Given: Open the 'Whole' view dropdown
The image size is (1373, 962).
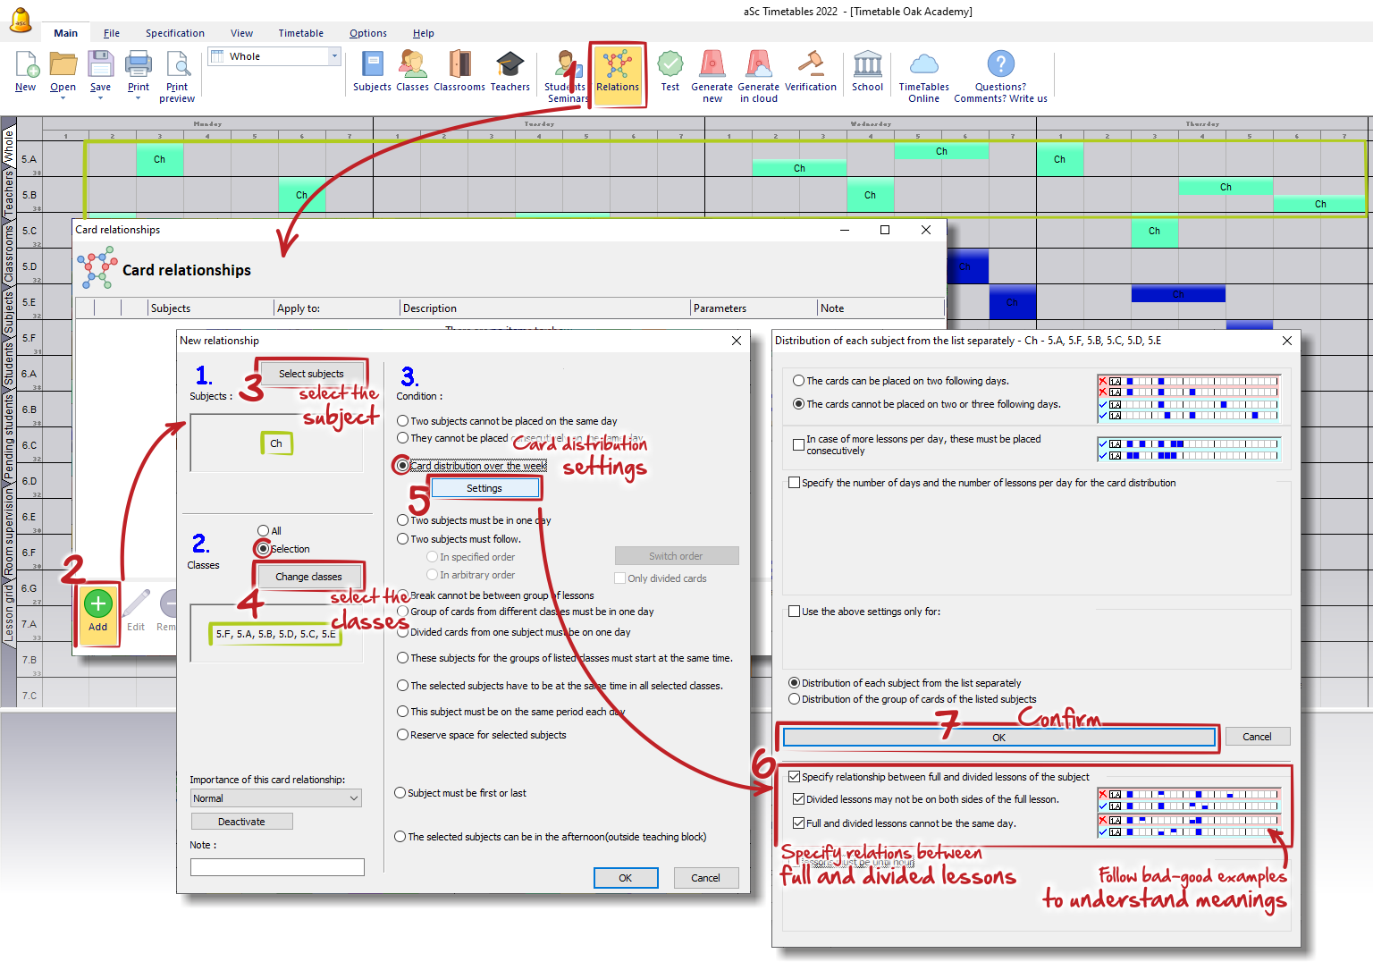Looking at the screenshot, I should coord(334,56).
